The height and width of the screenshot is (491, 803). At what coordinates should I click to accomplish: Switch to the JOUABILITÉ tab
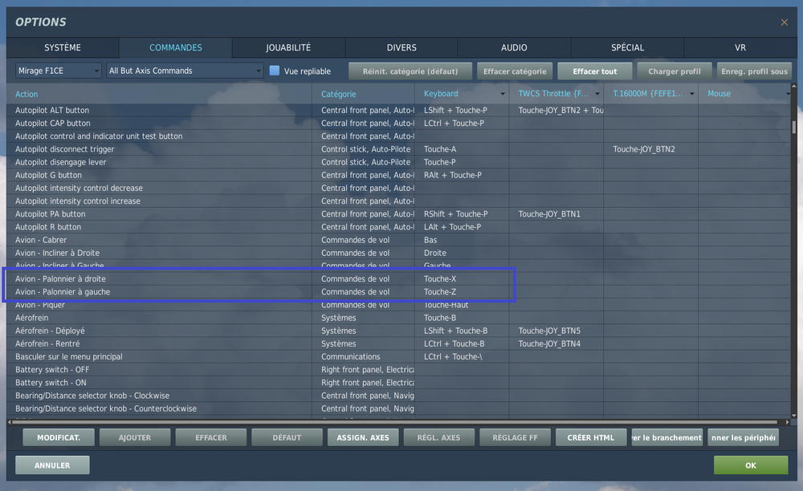[x=288, y=47]
